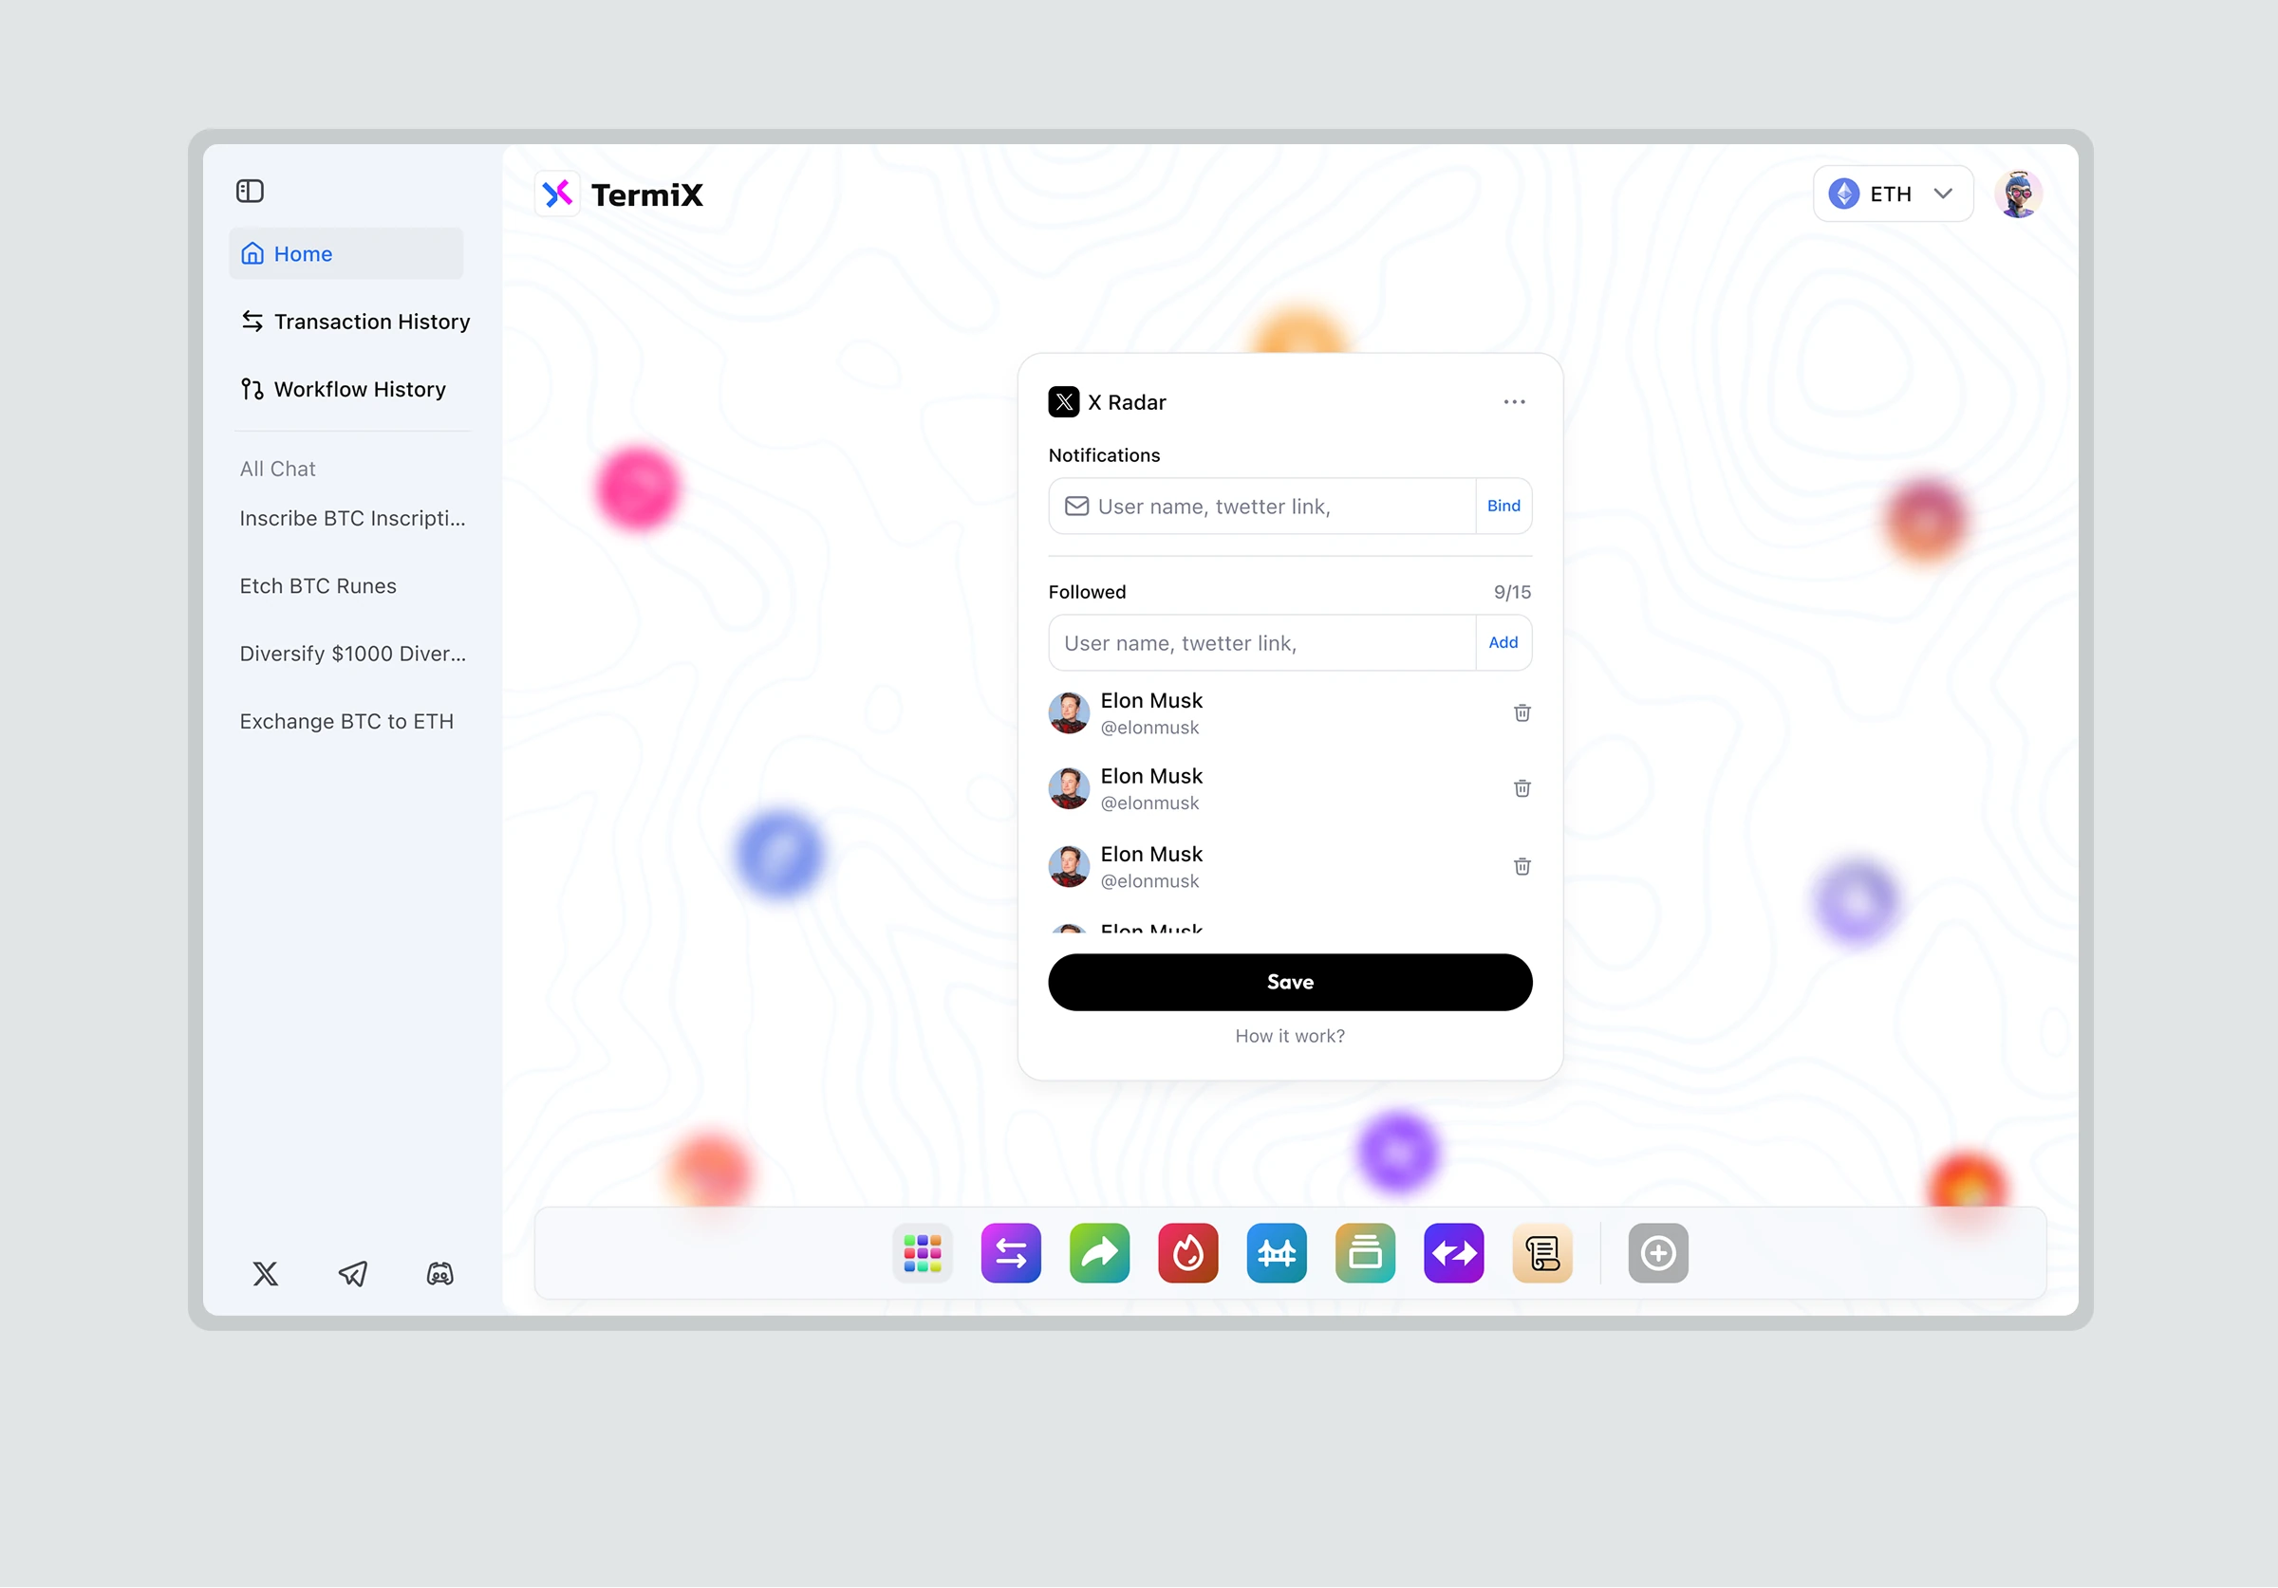This screenshot has width=2278, height=1588.
Task: Launch the stacked cards app
Action: pos(1365,1253)
